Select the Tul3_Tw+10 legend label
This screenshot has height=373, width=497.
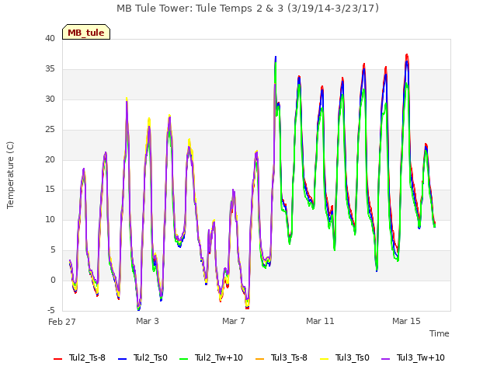click(x=421, y=358)
